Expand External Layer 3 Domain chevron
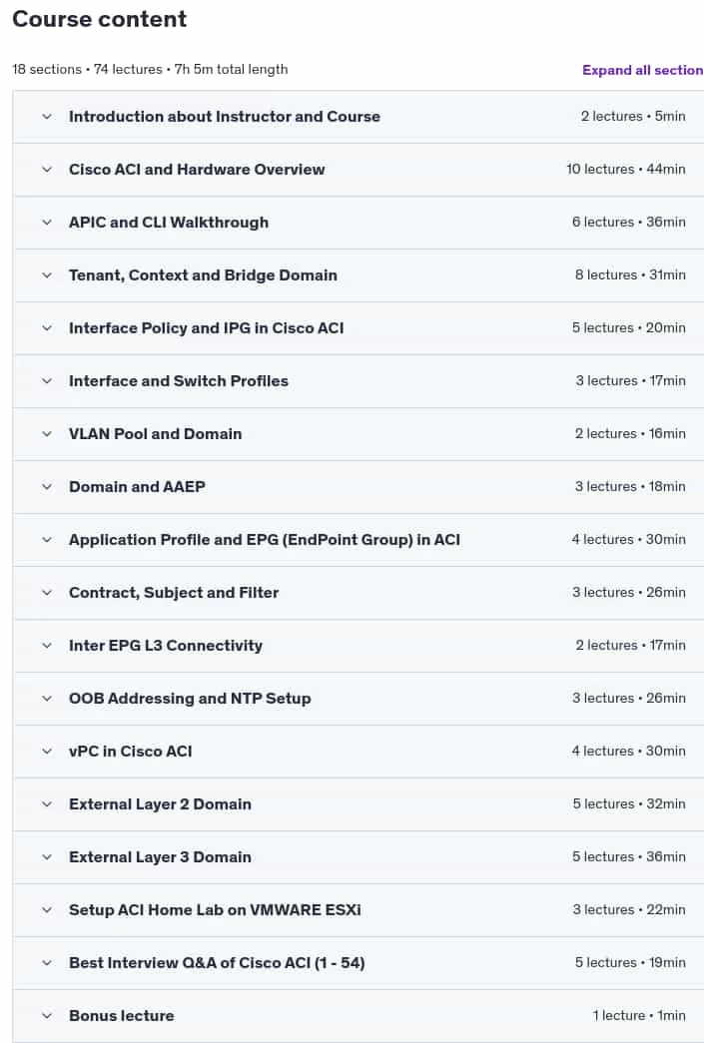This screenshot has width=704, height=1043. (47, 856)
